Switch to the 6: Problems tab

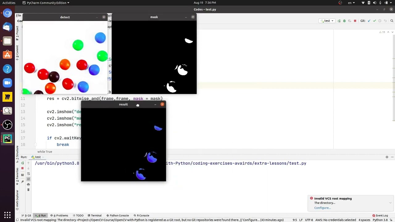pyautogui.click(x=60, y=216)
